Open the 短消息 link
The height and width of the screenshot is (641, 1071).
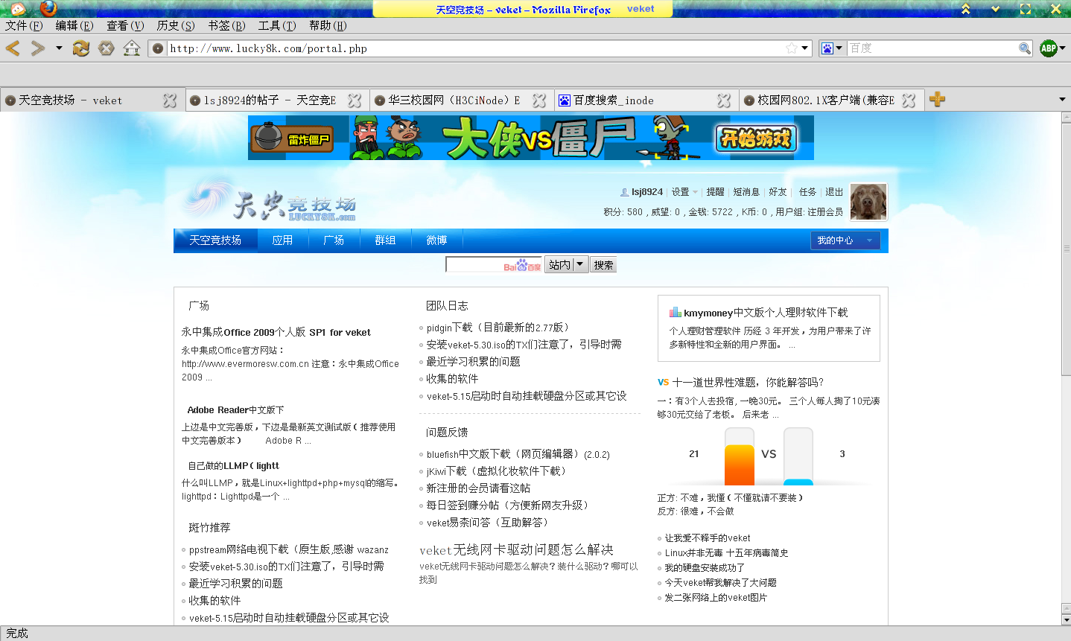[746, 192]
